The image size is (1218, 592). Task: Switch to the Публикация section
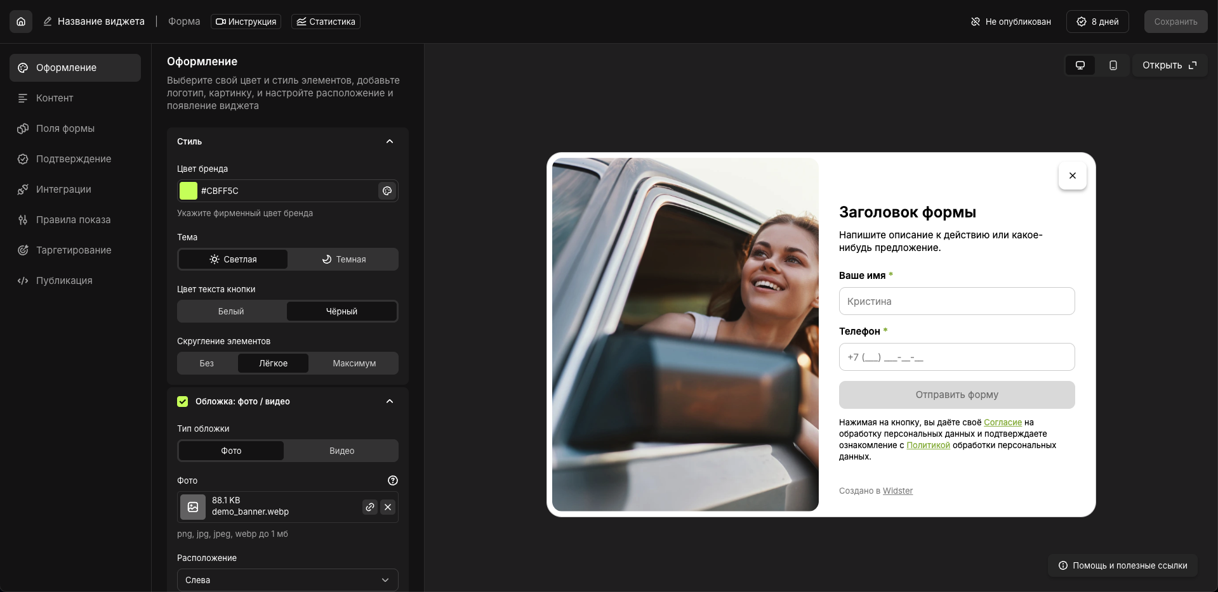click(63, 281)
